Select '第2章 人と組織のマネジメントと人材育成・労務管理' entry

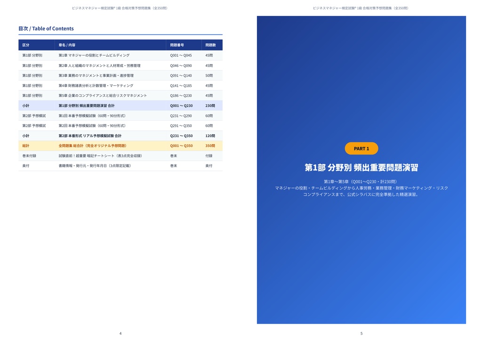pyautogui.click(x=100, y=65)
